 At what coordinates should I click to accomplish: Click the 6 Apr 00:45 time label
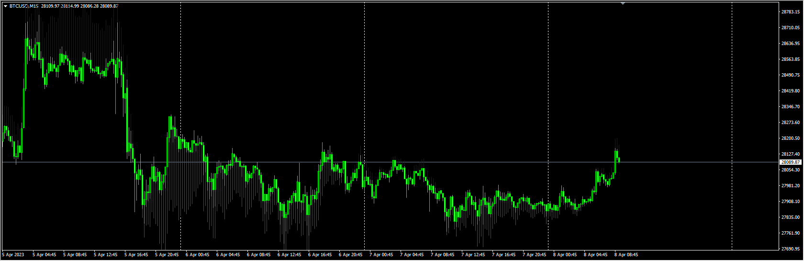197,255
